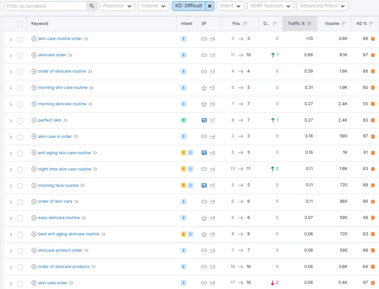Click the I intent badge for 'skin care in order'
Viewport: 379px width, 289px height.
pos(183,136)
